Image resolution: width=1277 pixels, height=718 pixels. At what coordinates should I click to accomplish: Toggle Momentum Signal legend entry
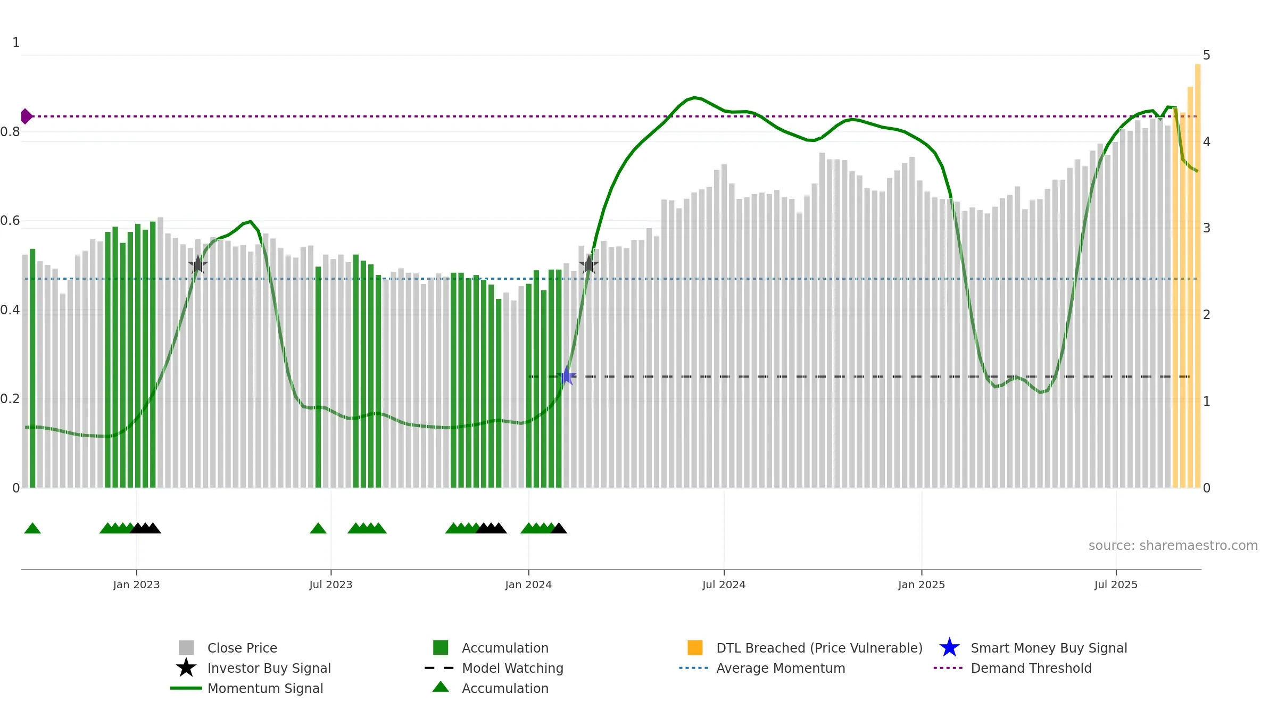click(x=265, y=688)
